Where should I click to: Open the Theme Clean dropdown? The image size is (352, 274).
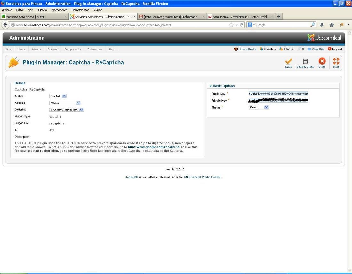pos(259,107)
